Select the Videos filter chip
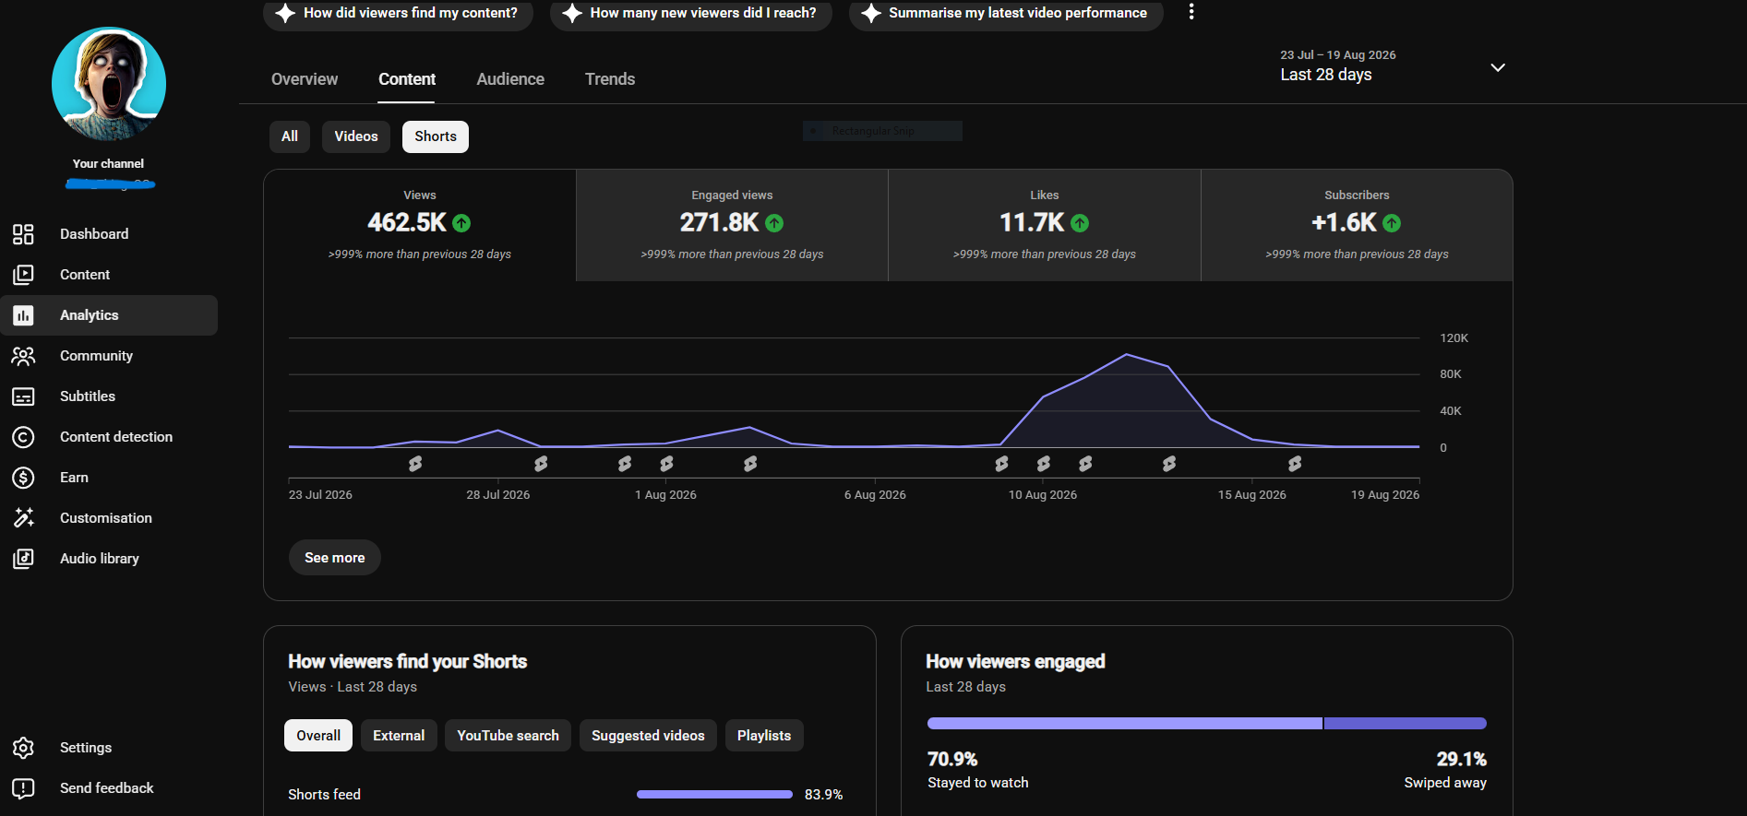Image resolution: width=1747 pixels, height=816 pixels. 356,136
